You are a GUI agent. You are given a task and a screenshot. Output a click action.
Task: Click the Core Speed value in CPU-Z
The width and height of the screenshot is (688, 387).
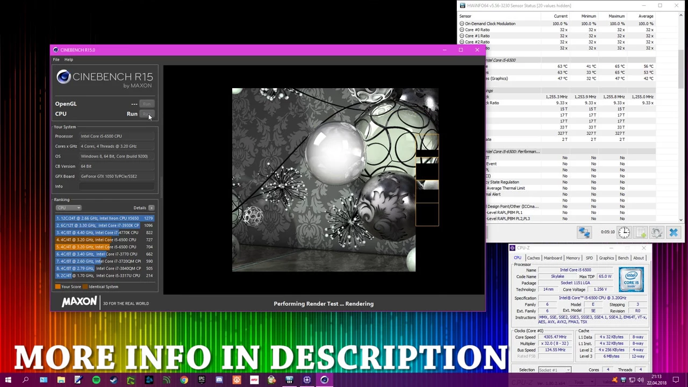tap(555, 337)
